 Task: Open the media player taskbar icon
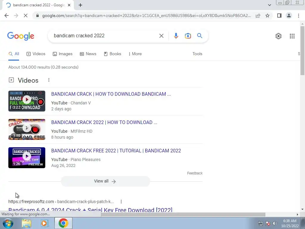coord(44,223)
